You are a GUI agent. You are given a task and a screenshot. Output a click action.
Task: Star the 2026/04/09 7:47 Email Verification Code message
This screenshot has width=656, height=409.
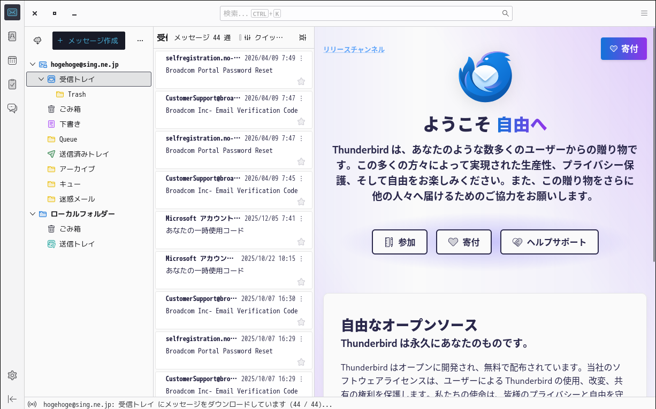click(x=301, y=121)
